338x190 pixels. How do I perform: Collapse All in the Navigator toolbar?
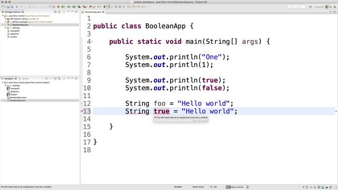pos(55,79)
